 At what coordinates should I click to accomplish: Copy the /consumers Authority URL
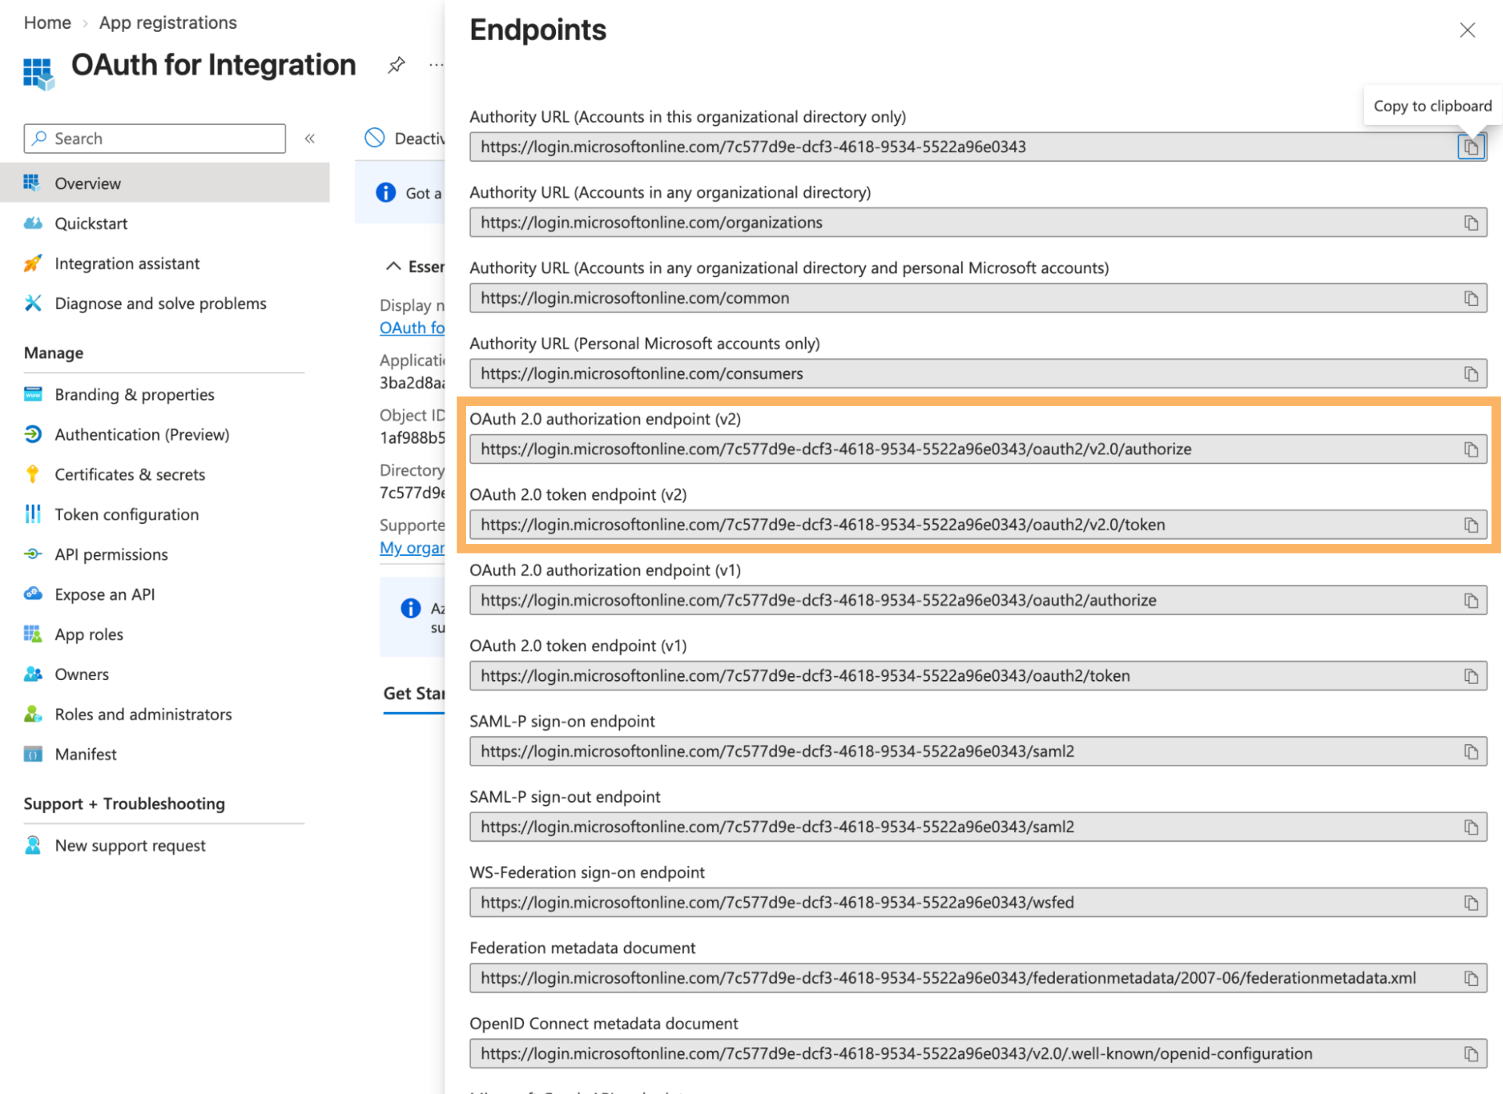click(x=1471, y=374)
